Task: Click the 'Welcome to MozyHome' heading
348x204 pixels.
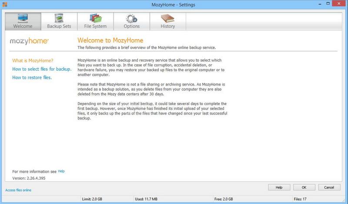Action: tap(110, 40)
